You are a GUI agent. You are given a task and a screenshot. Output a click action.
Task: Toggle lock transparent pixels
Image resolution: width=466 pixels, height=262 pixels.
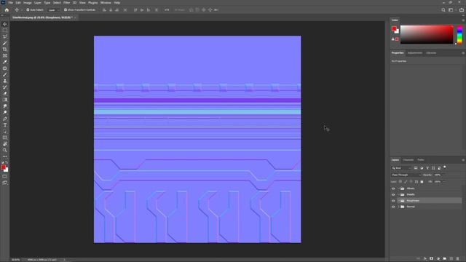point(400,181)
